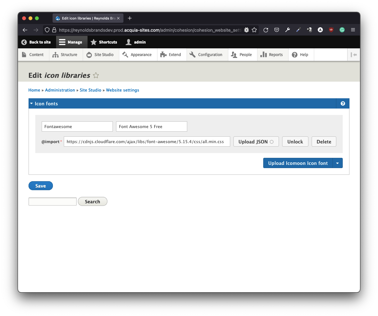Open a new browser tab
This screenshot has height=316, width=378.
[x=130, y=18]
